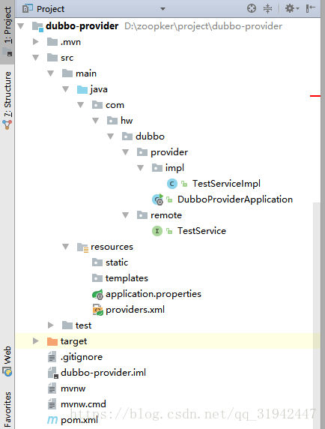Open the 7: Structure side tab
The width and height of the screenshot is (325, 429).
pos(7,100)
